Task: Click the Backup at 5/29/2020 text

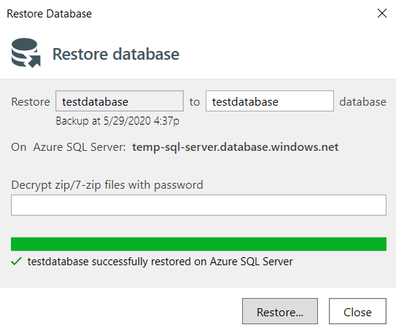Action: point(117,121)
